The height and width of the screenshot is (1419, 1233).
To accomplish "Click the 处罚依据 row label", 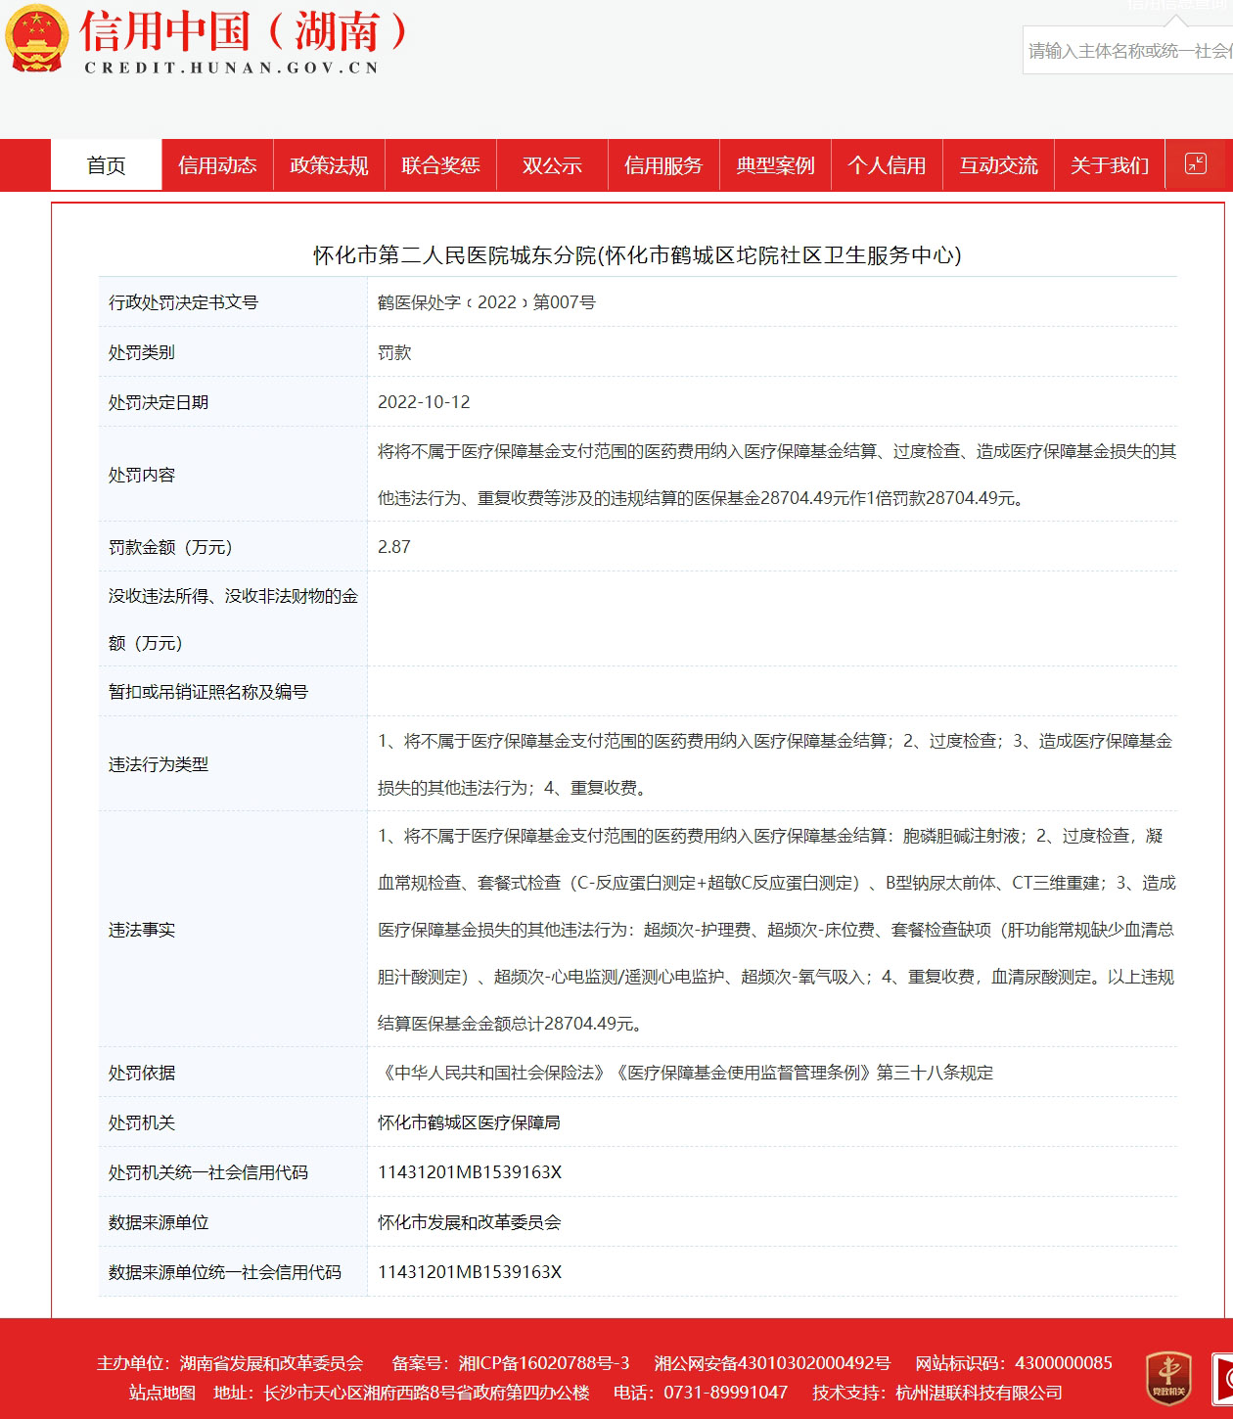I will pyautogui.click(x=142, y=1073).
